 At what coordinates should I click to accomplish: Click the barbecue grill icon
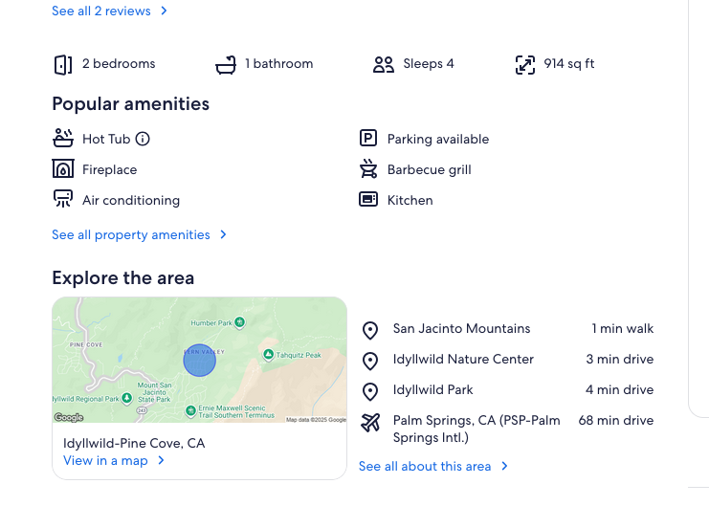(x=368, y=169)
